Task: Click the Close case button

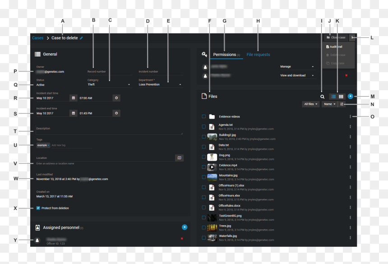Action: (336, 37)
